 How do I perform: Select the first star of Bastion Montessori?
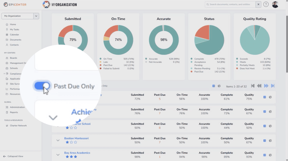[67, 142]
